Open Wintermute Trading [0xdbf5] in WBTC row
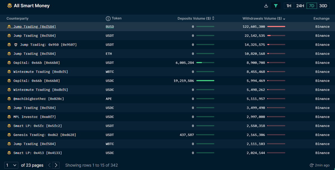 pyautogui.click(x=41, y=72)
